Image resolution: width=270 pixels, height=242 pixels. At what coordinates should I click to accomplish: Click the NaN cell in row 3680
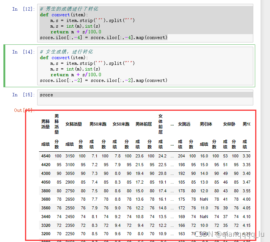coord(204,199)
